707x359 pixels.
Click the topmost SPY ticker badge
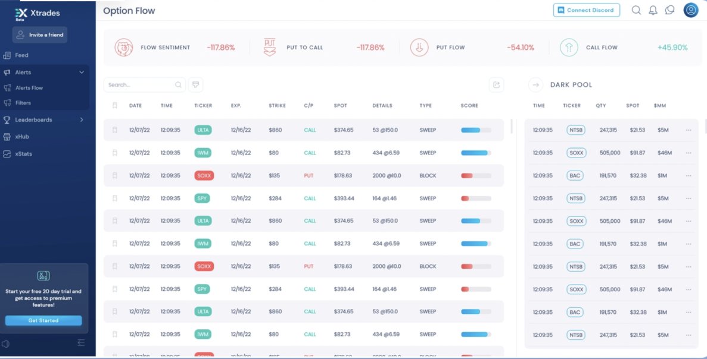202,199
